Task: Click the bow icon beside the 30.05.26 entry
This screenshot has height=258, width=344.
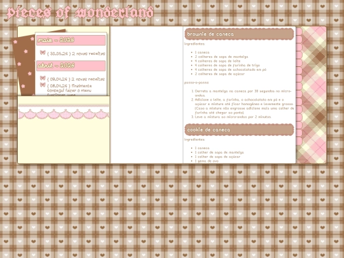Action: pyautogui.click(x=43, y=53)
